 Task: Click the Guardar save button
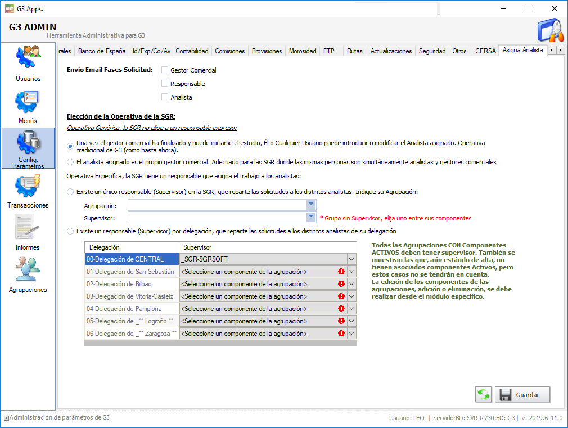click(x=522, y=395)
